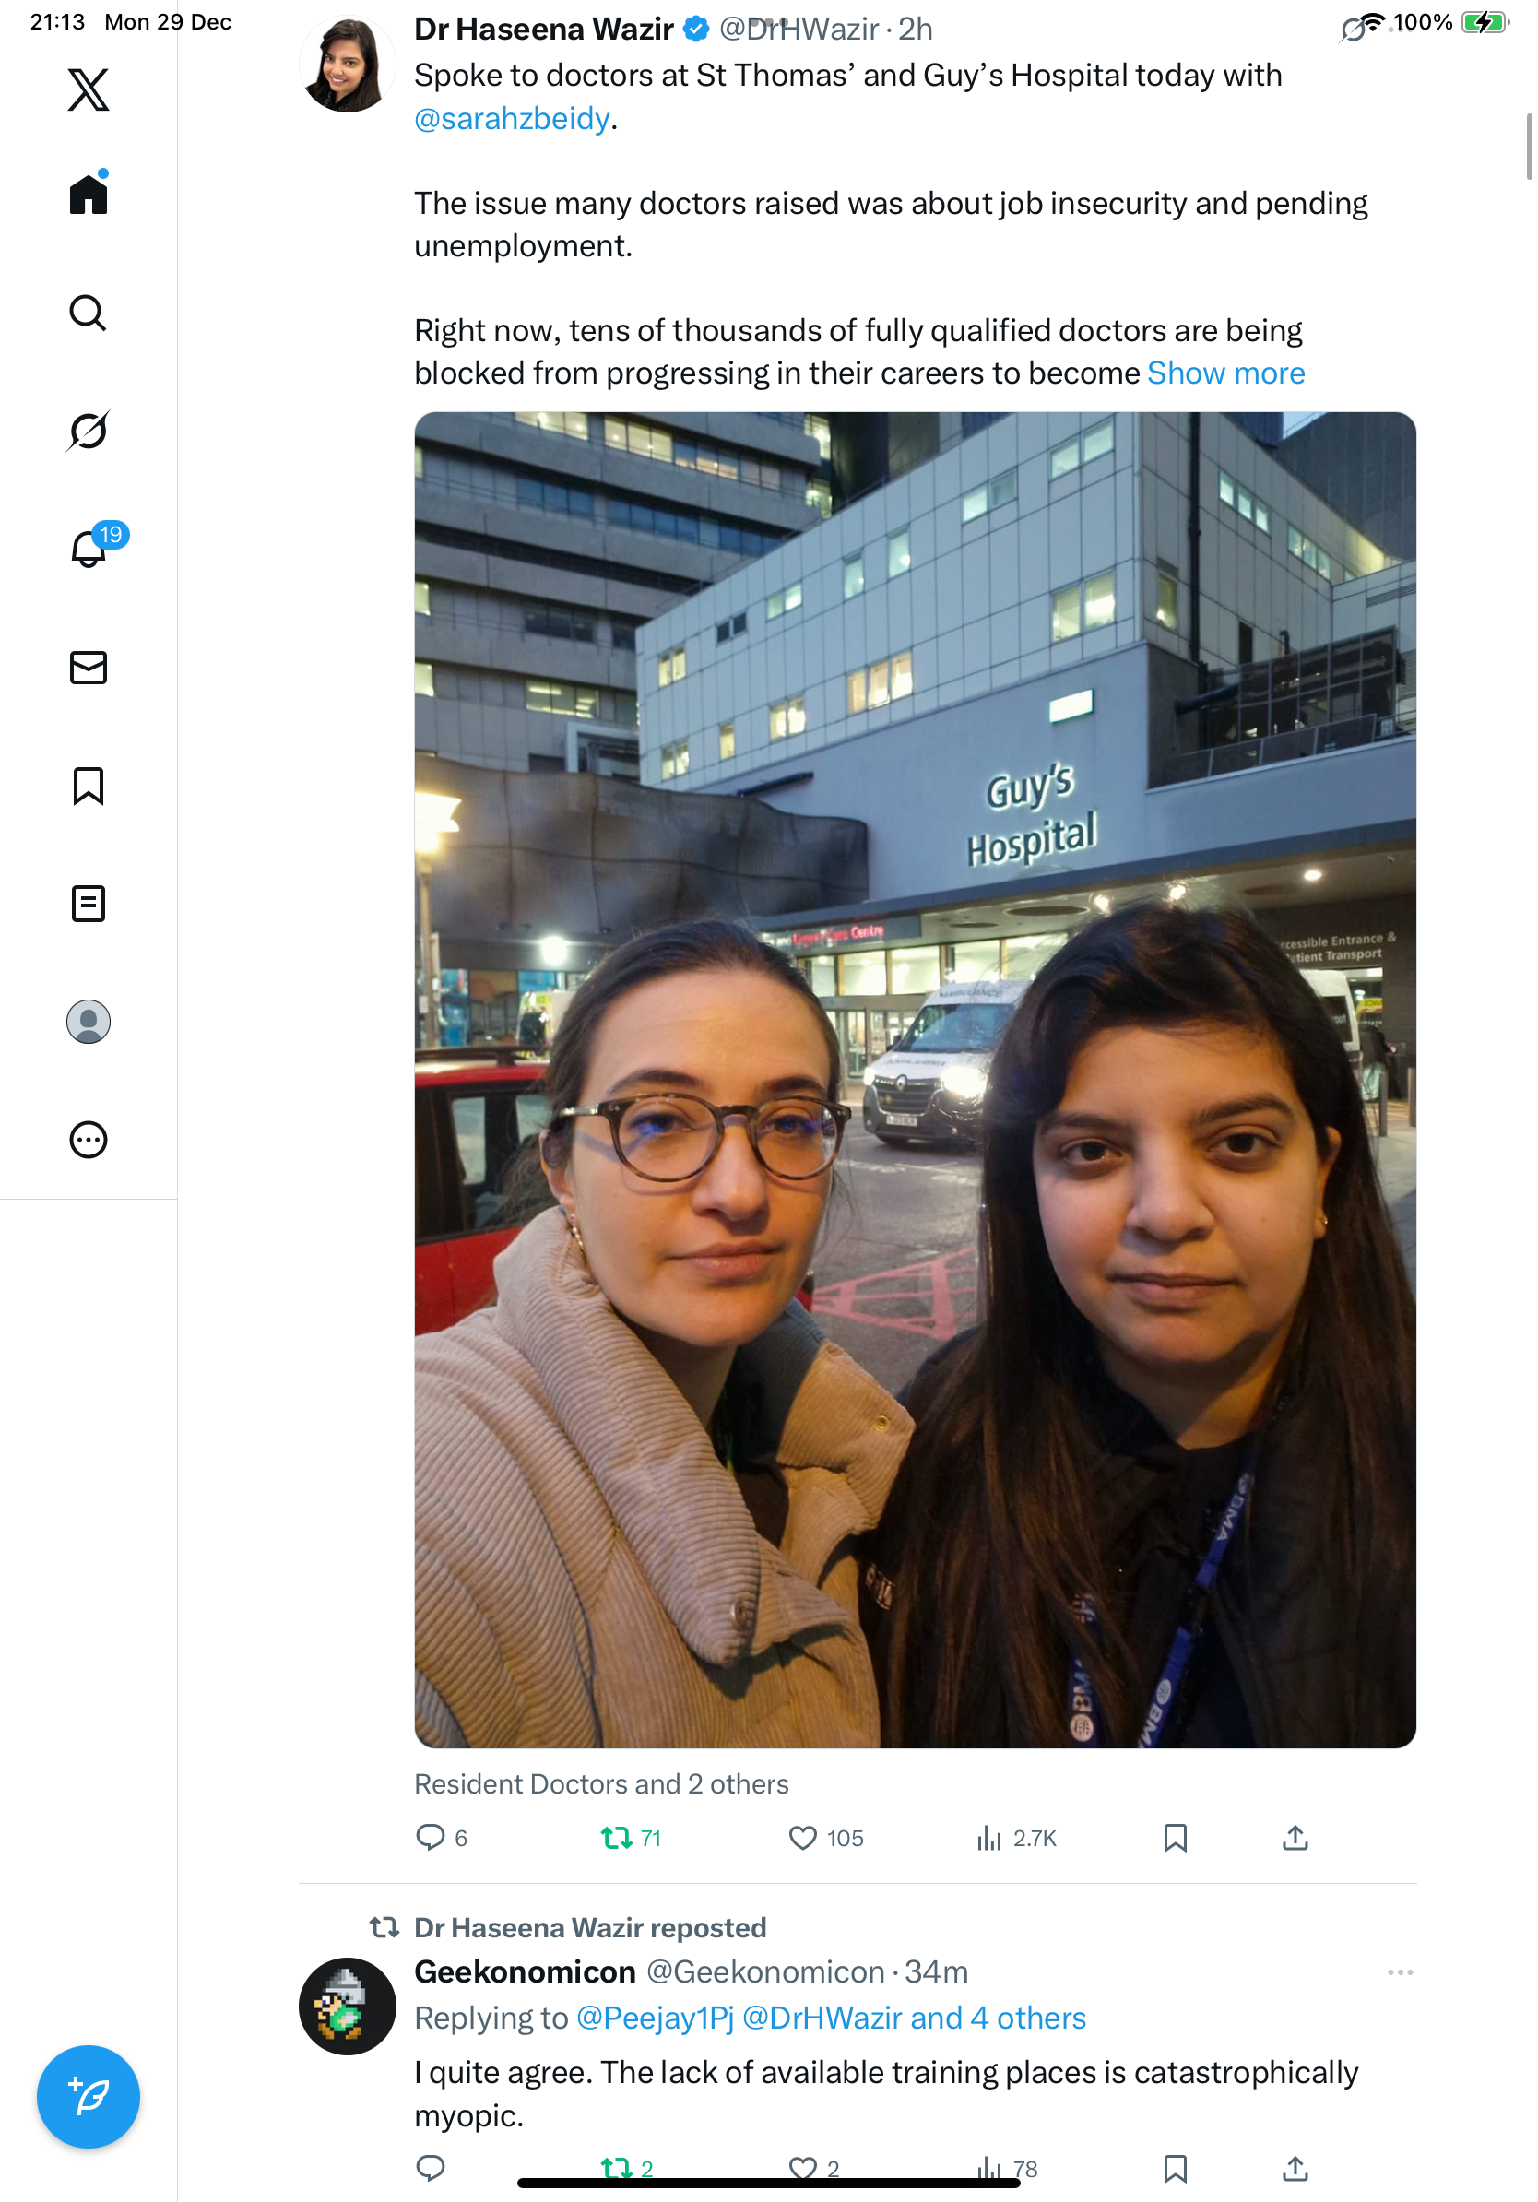Click the timeline scrollbar on the right edge

tap(1529, 146)
